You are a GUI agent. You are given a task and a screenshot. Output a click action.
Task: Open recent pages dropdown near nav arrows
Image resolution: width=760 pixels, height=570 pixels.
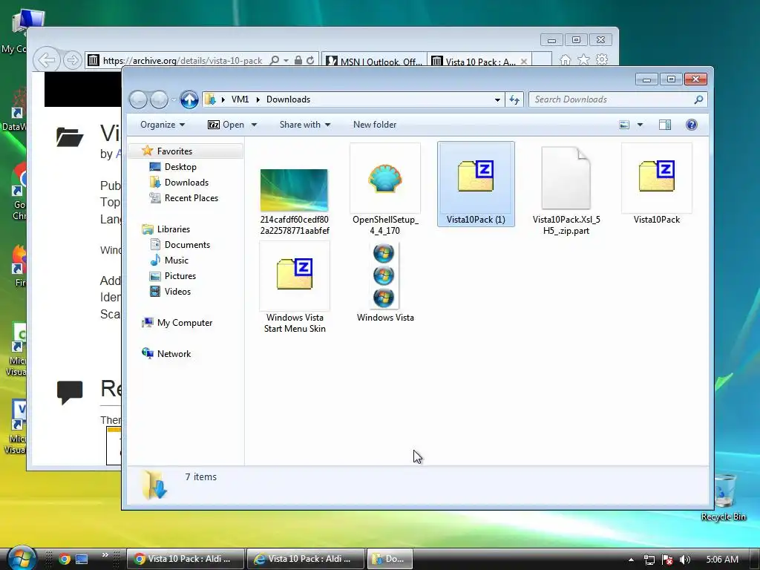173,100
